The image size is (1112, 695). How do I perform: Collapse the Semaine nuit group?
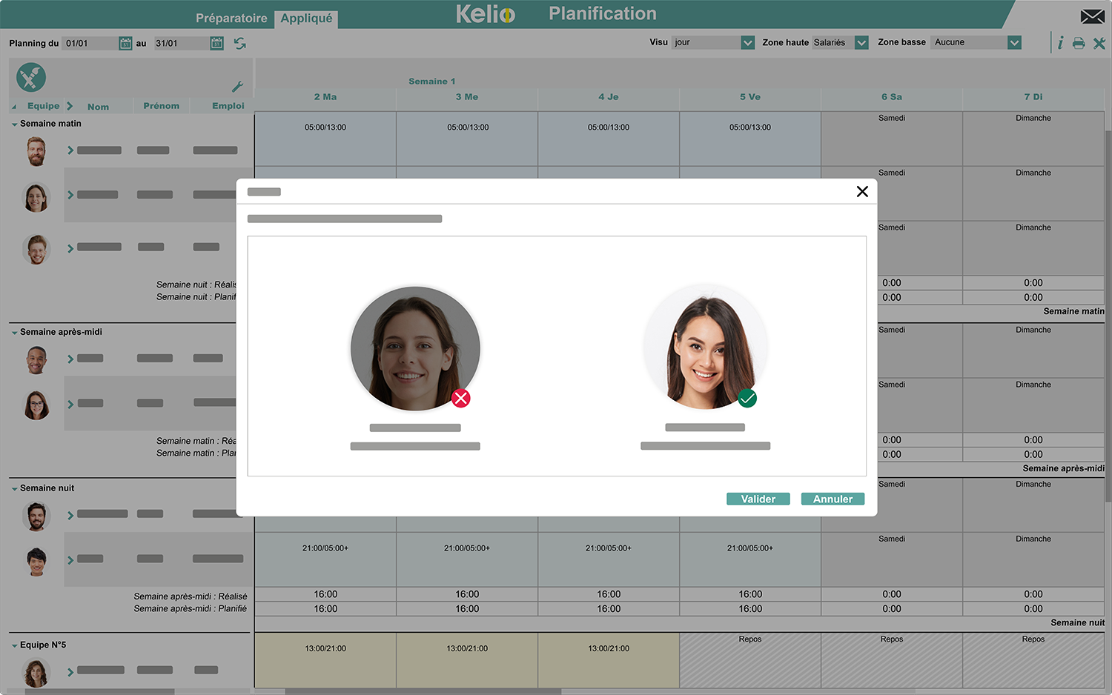coord(13,488)
